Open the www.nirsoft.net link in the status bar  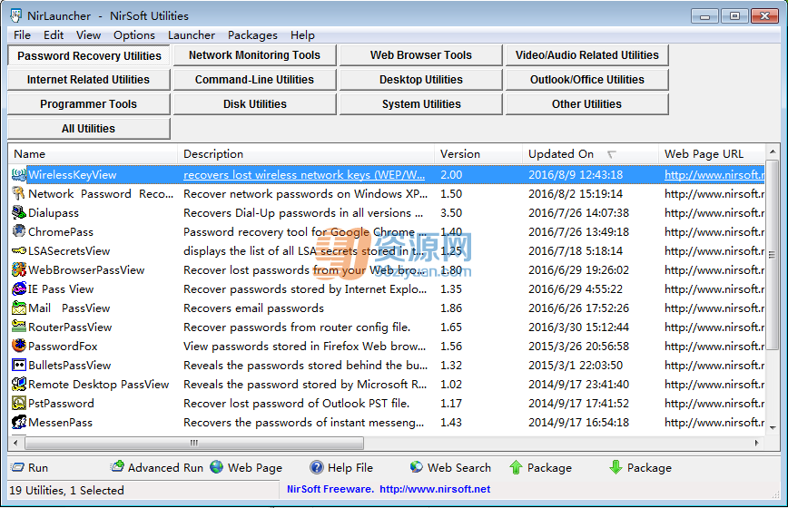pyautogui.click(x=435, y=490)
